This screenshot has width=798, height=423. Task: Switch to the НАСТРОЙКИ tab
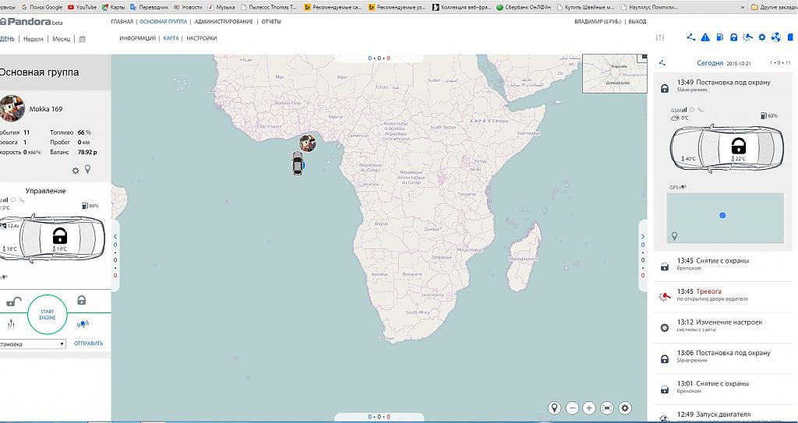(x=201, y=38)
